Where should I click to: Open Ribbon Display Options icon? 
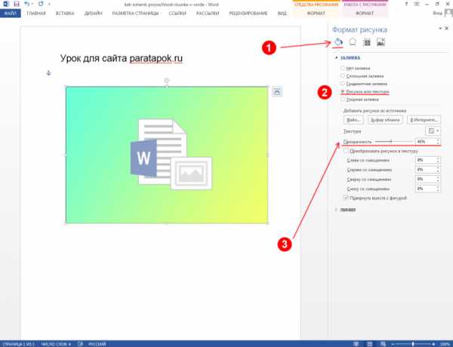pyautogui.click(x=417, y=4)
